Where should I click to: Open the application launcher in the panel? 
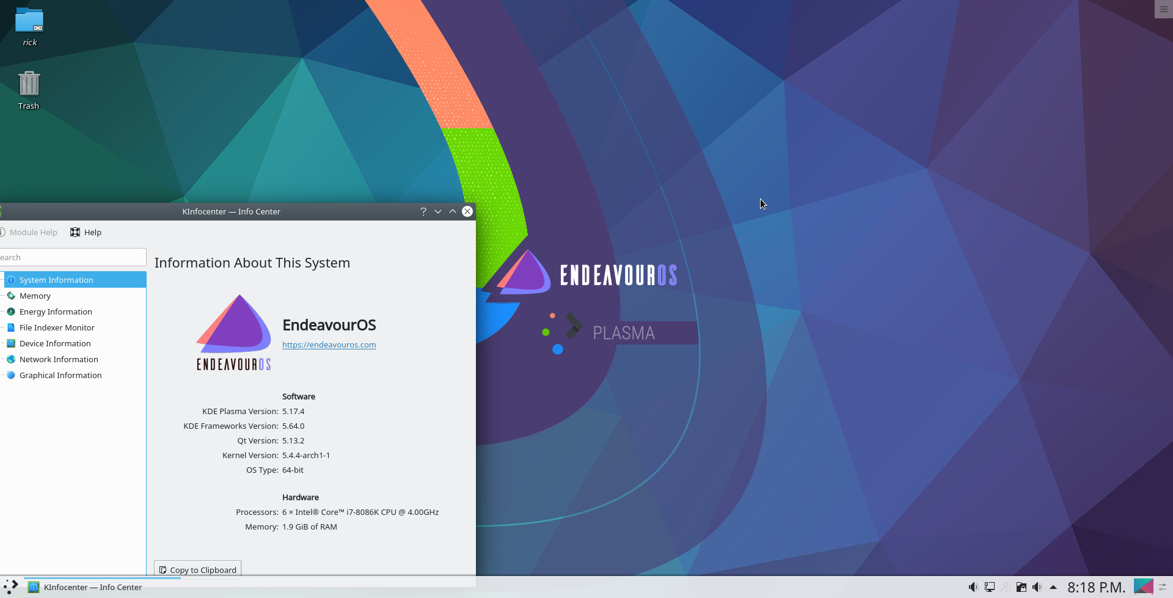(x=11, y=587)
